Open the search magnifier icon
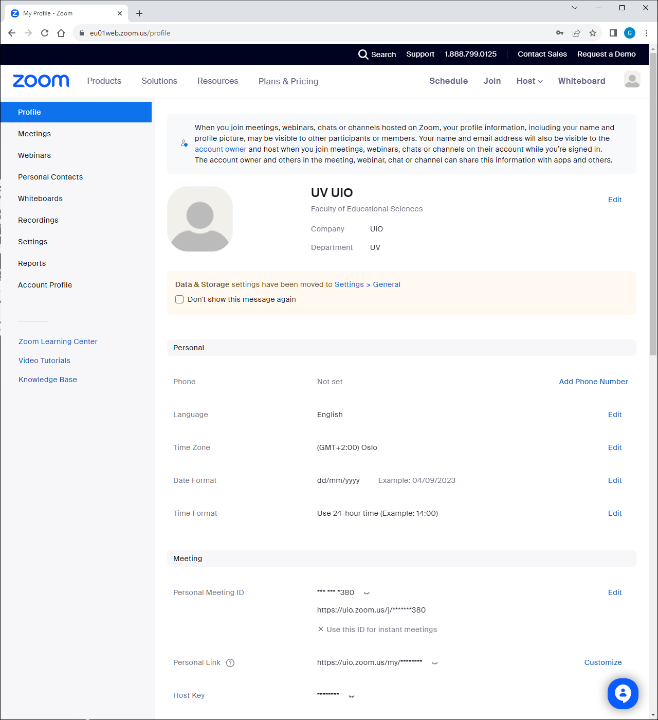The height and width of the screenshot is (720, 658). pyautogui.click(x=363, y=55)
